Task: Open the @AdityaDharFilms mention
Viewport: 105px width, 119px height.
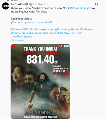Action: 71,33
